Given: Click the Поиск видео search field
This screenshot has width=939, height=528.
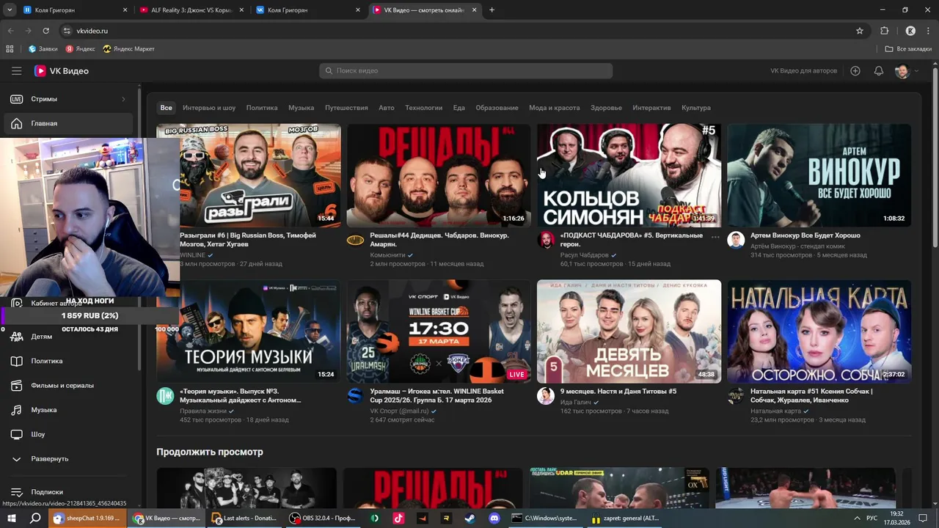Looking at the screenshot, I should coord(466,70).
